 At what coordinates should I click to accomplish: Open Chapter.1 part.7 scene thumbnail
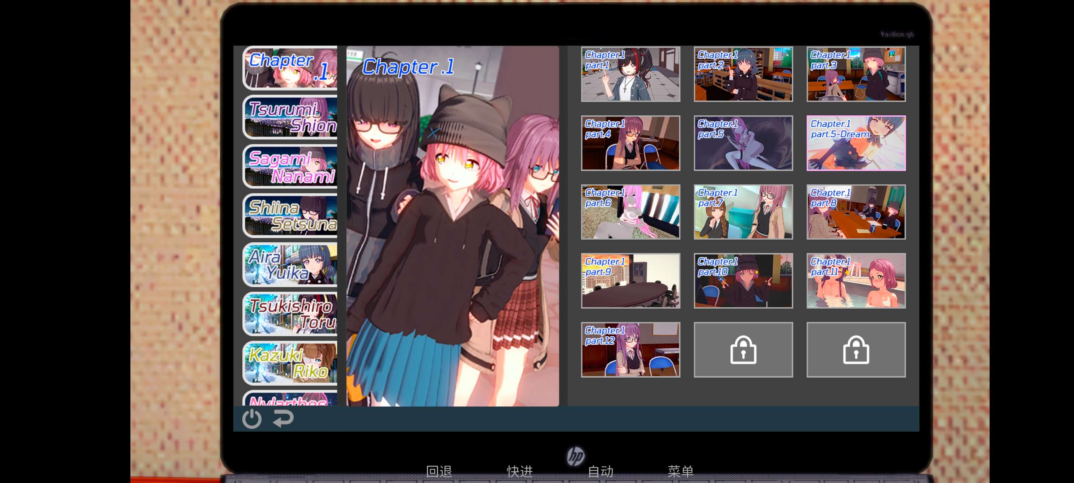[x=743, y=212]
